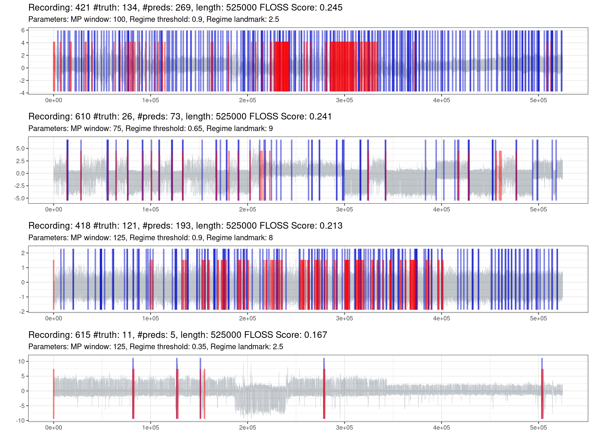Click the y-axis label -10 on Recording 615 plot
Image resolution: width=592 pixels, height=444 pixels.
click(20, 421)
